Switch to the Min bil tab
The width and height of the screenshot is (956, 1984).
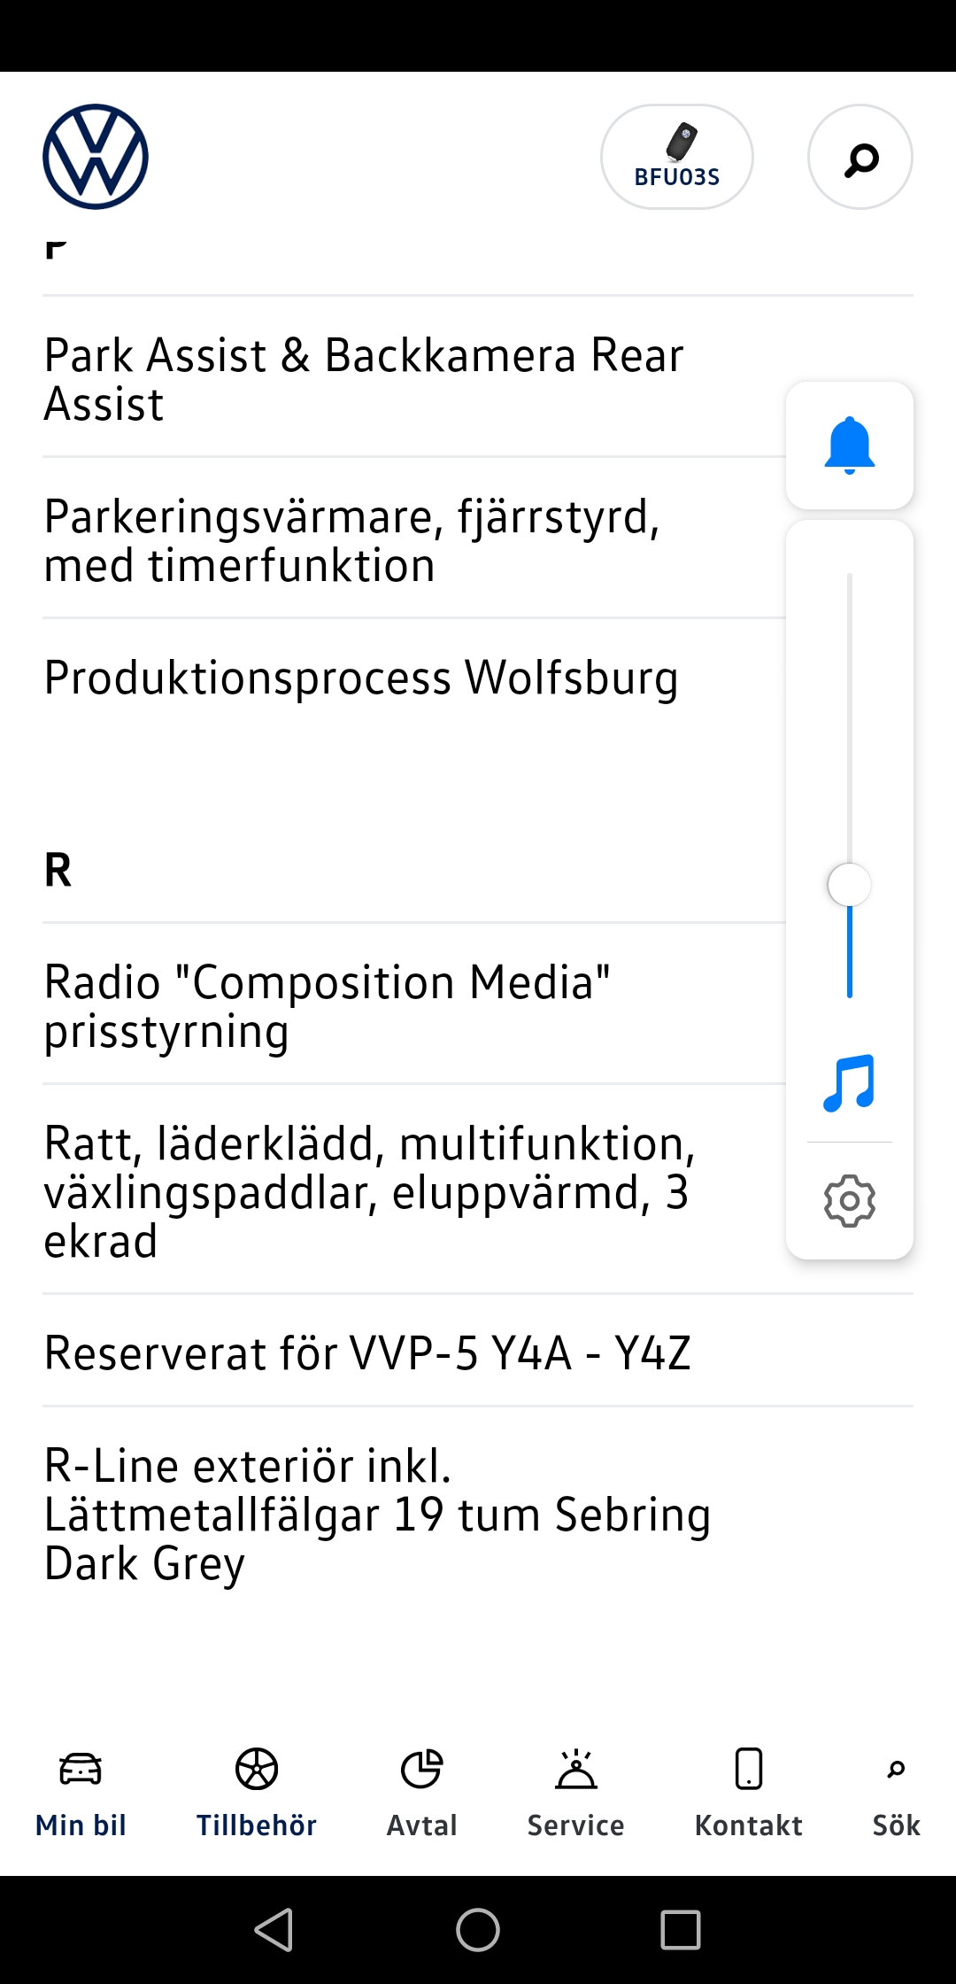pos(81,1791)
